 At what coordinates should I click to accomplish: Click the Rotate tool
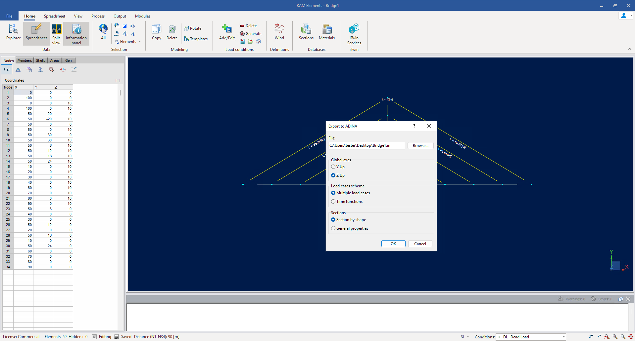click(x=193, y=28)
